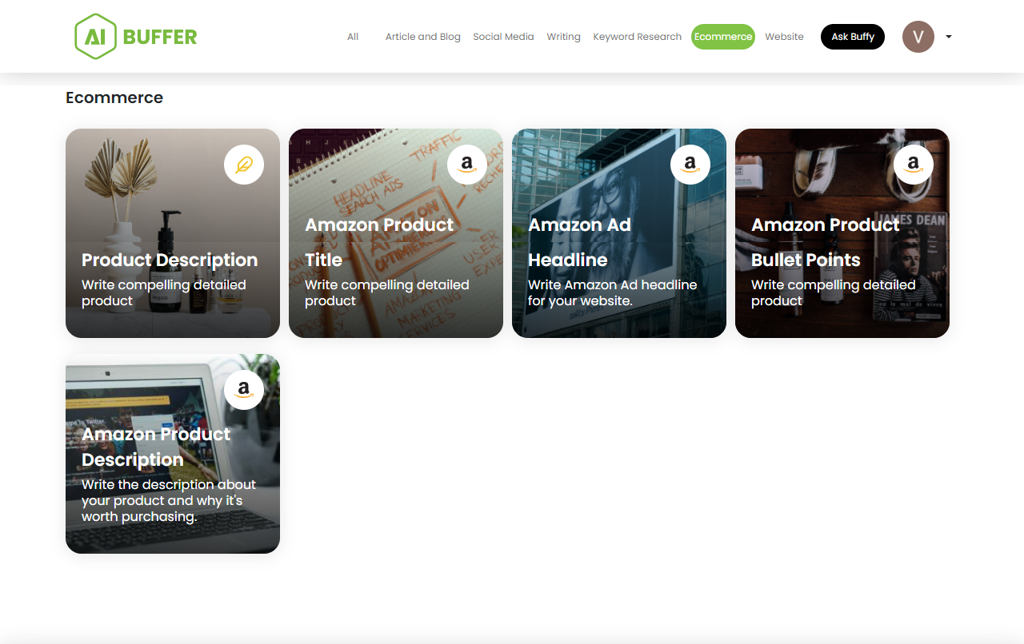Open the Article and Blog tab
Screen dimensions: 1024x644
click(422, 37)
